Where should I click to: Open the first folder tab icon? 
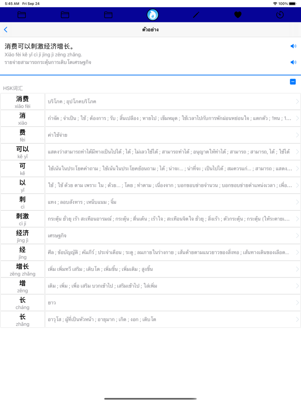21,15
